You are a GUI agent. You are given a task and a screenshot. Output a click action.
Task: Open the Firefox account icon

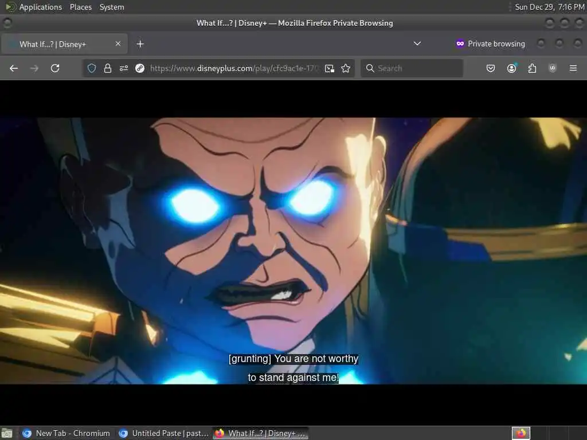pyautogui.click(x=511, y=68)
